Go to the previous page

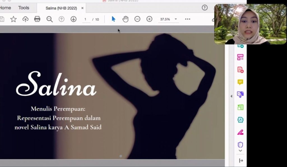[x=61, y=19]
